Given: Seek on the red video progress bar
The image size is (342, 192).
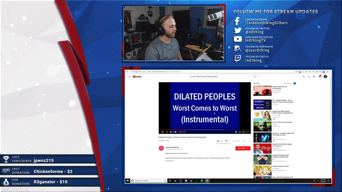Looking at the screenshot, I should coord(204,130).
